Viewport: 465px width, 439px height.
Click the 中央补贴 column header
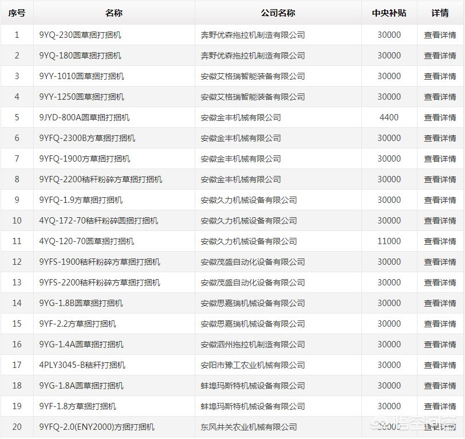point(389,13)
